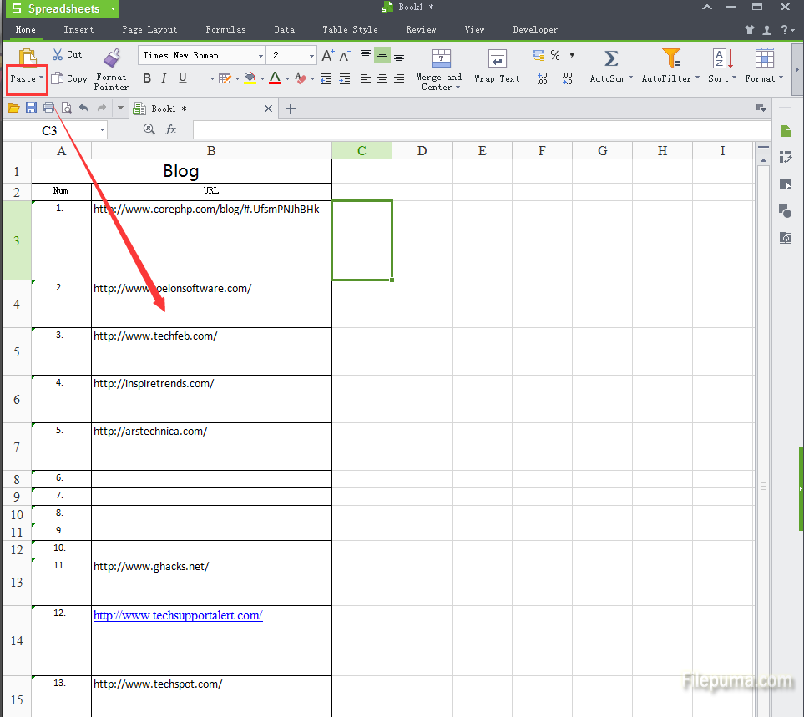The image size is (804, 717).
Task: Toggle Italic formatting
Action: (x=164, y=78)
